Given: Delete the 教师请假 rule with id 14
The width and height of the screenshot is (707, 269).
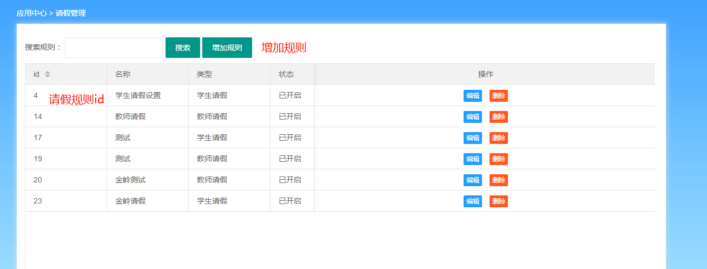Looking at the screenshot, I should 499,117.
